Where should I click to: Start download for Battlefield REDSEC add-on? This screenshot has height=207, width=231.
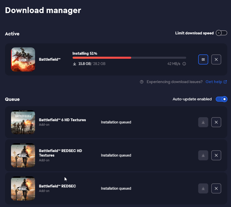[203, 188]
